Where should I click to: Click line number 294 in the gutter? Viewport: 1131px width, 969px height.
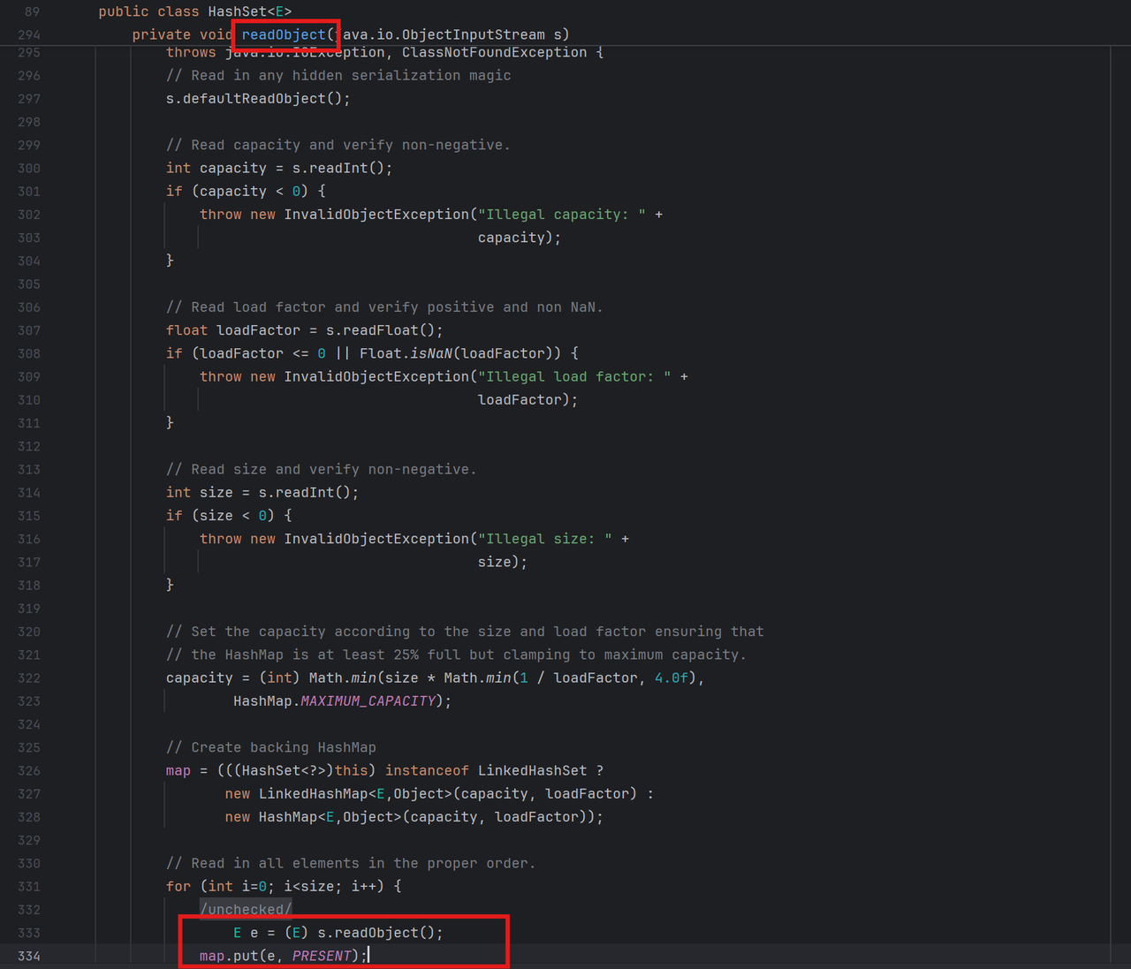point(29,34)
